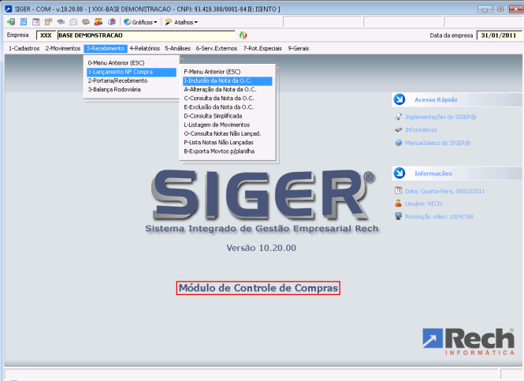Click user icon beside Usuário RECH
Image resolution: width=524 pixels, height=381 pixels.
[399, 204]
